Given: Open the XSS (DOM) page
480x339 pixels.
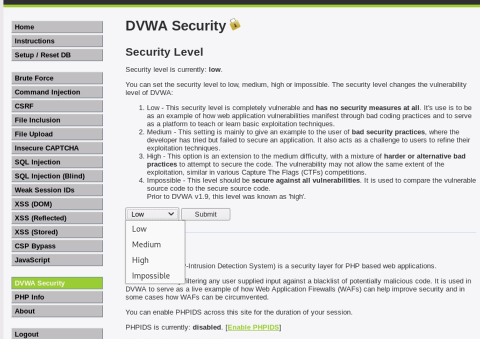Looking at the screenshot, I should point(57,204).
